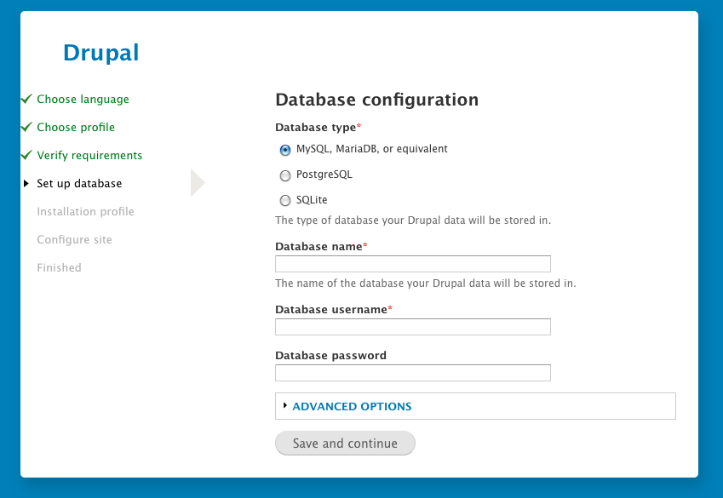The width and height of the screenshot is (723, 498).
Task: Expand the Advanced Options section
Action: [x=352, y=407]
